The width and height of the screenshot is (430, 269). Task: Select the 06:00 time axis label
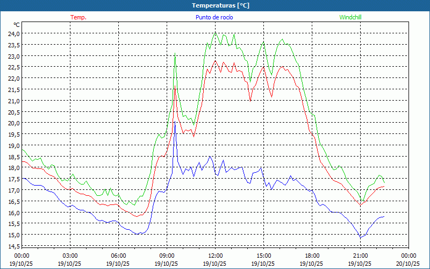click(118, 256)
